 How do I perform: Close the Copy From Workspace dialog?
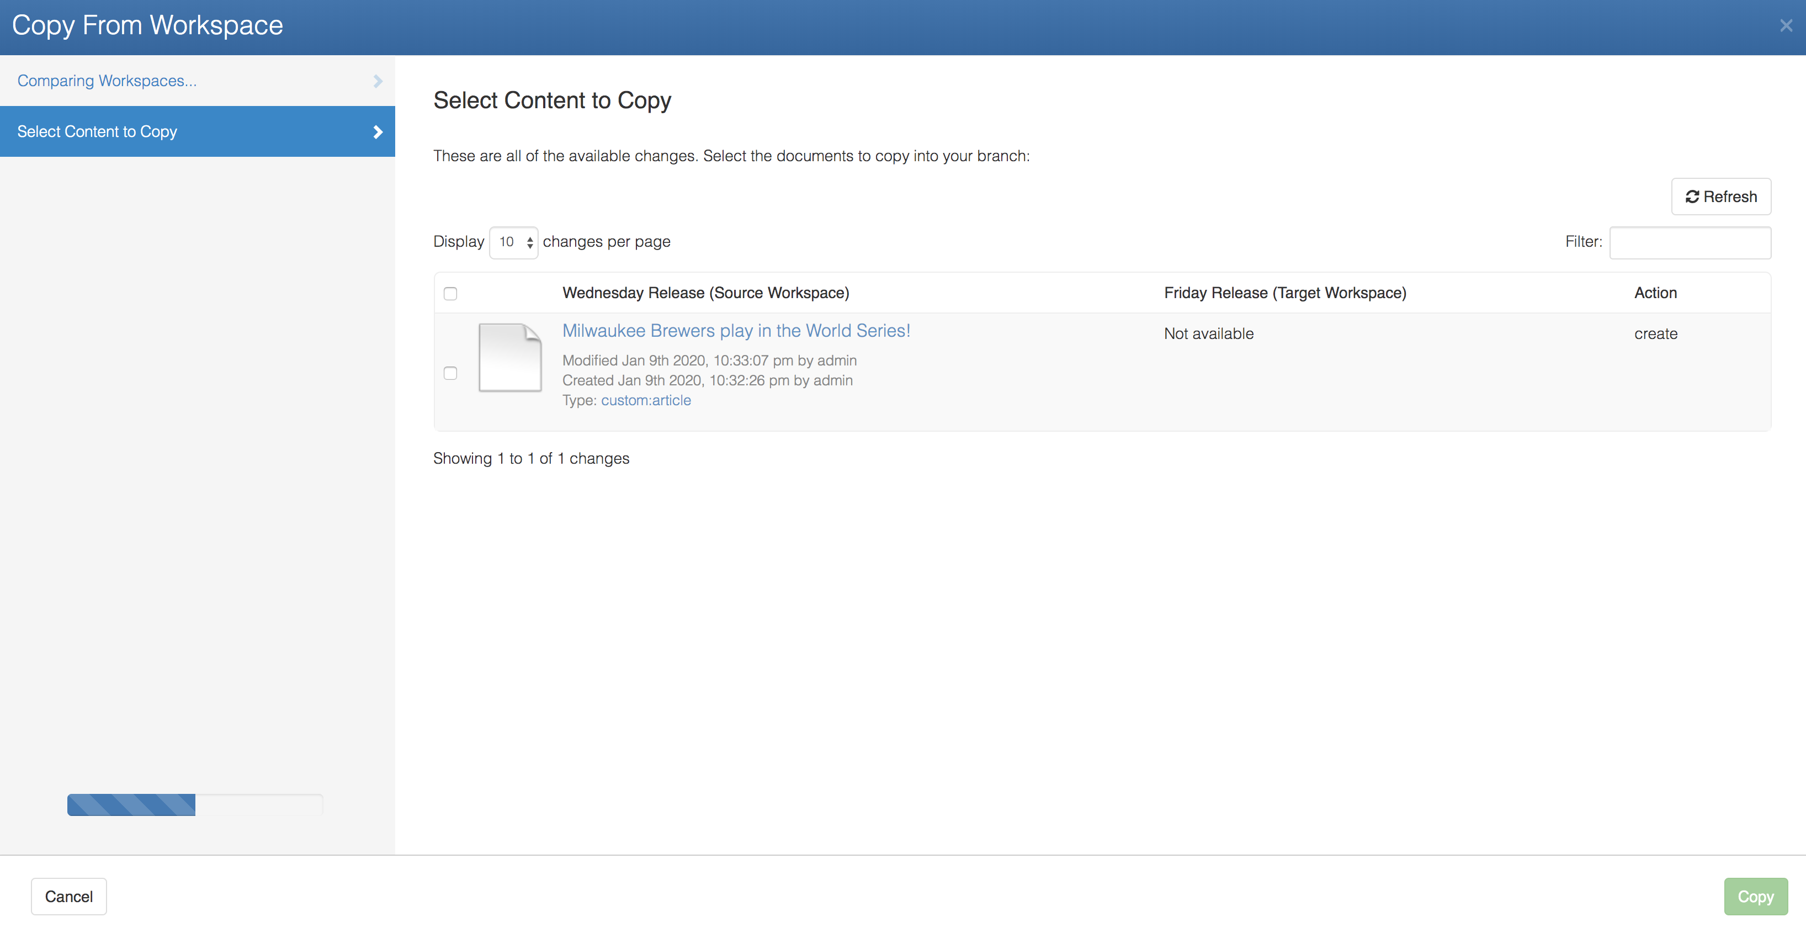pos(1786,26)
